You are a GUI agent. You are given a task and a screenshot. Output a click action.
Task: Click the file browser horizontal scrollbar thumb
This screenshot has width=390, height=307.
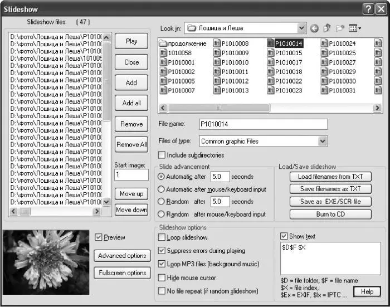click(x=219, y=108)
